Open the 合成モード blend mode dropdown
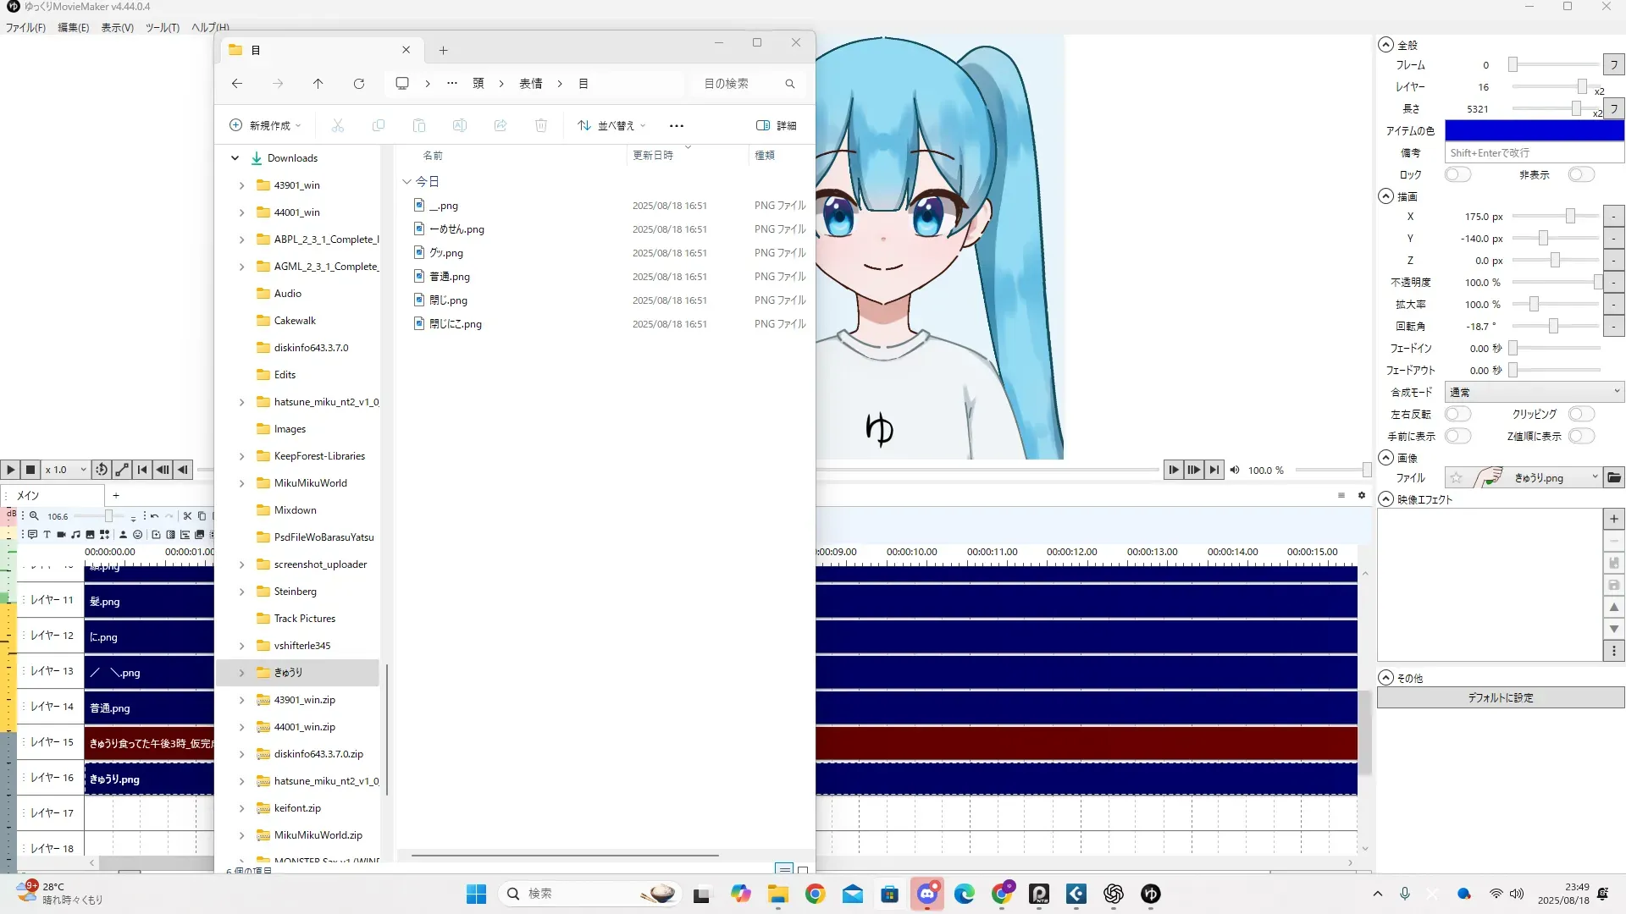 (1534, 392)
